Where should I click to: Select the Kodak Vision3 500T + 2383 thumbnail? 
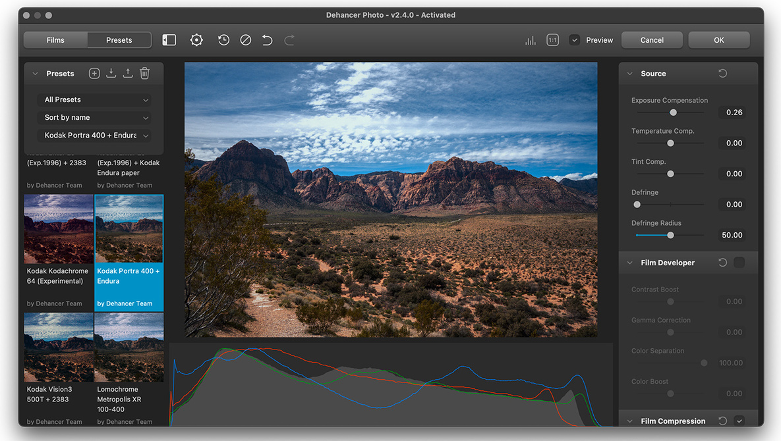[x=59, y=348]
